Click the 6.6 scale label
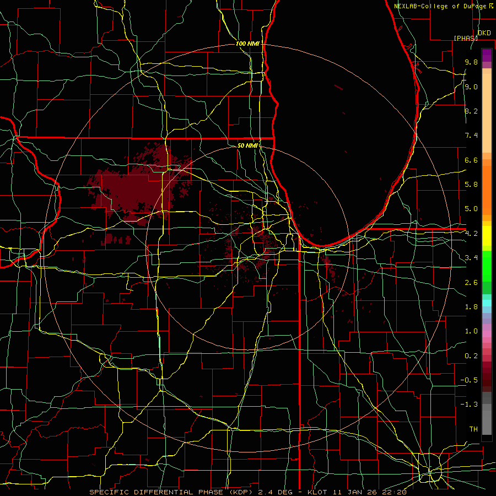Image resolution: width=496 pixels, height=496 pixels. [x=471, y=160]
